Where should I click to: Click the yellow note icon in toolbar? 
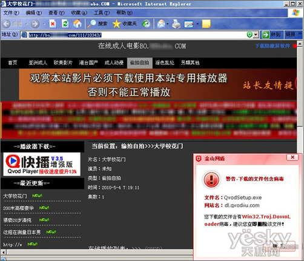[206, 24]
